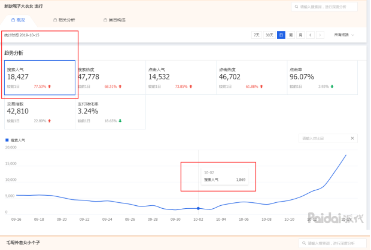Click the 10-02 data point on chart

coord(198,208)
